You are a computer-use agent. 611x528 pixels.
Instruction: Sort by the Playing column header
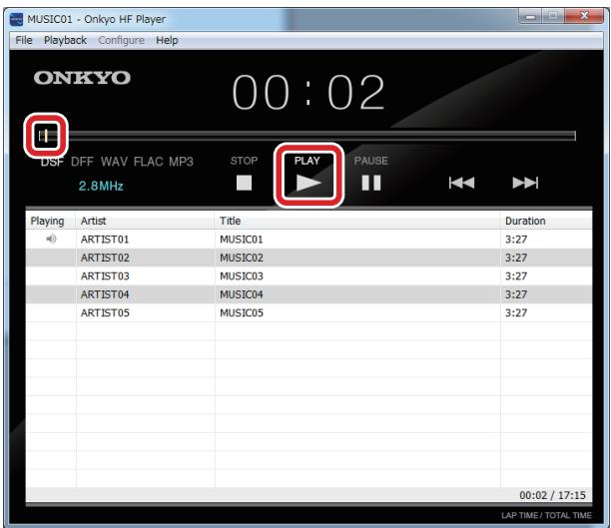pyautogui.click(x=51, y=221)
